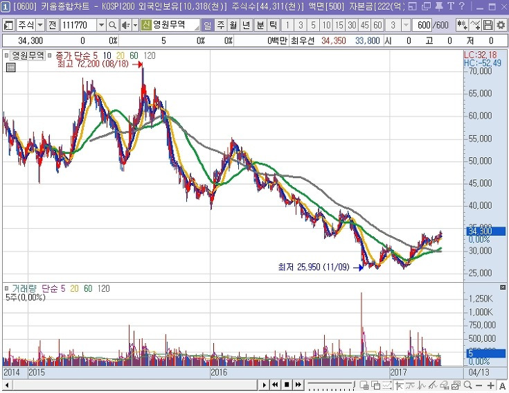Fast forward the chart replay
Viewport: 509px width, 393px height.
coord(298,385)
